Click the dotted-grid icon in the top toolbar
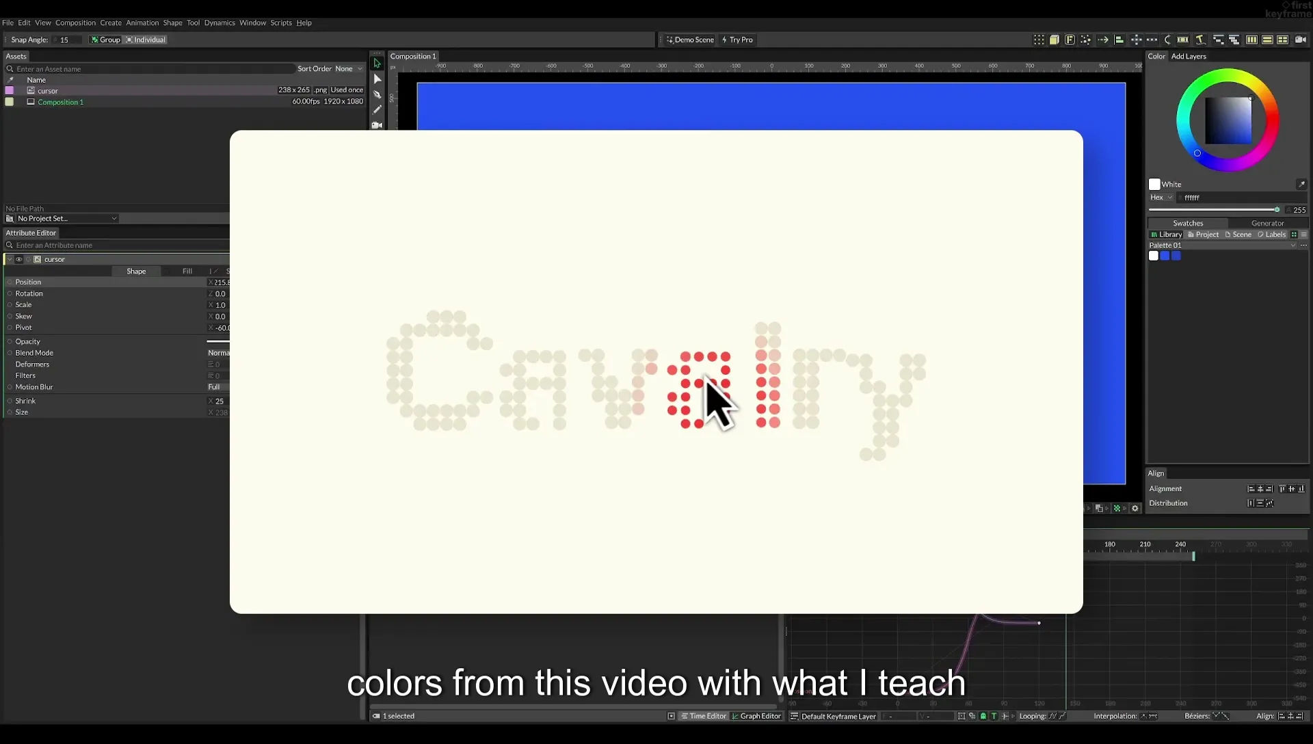The image size is (1313, 744). pyautogui.click(x=1039, y=40)
